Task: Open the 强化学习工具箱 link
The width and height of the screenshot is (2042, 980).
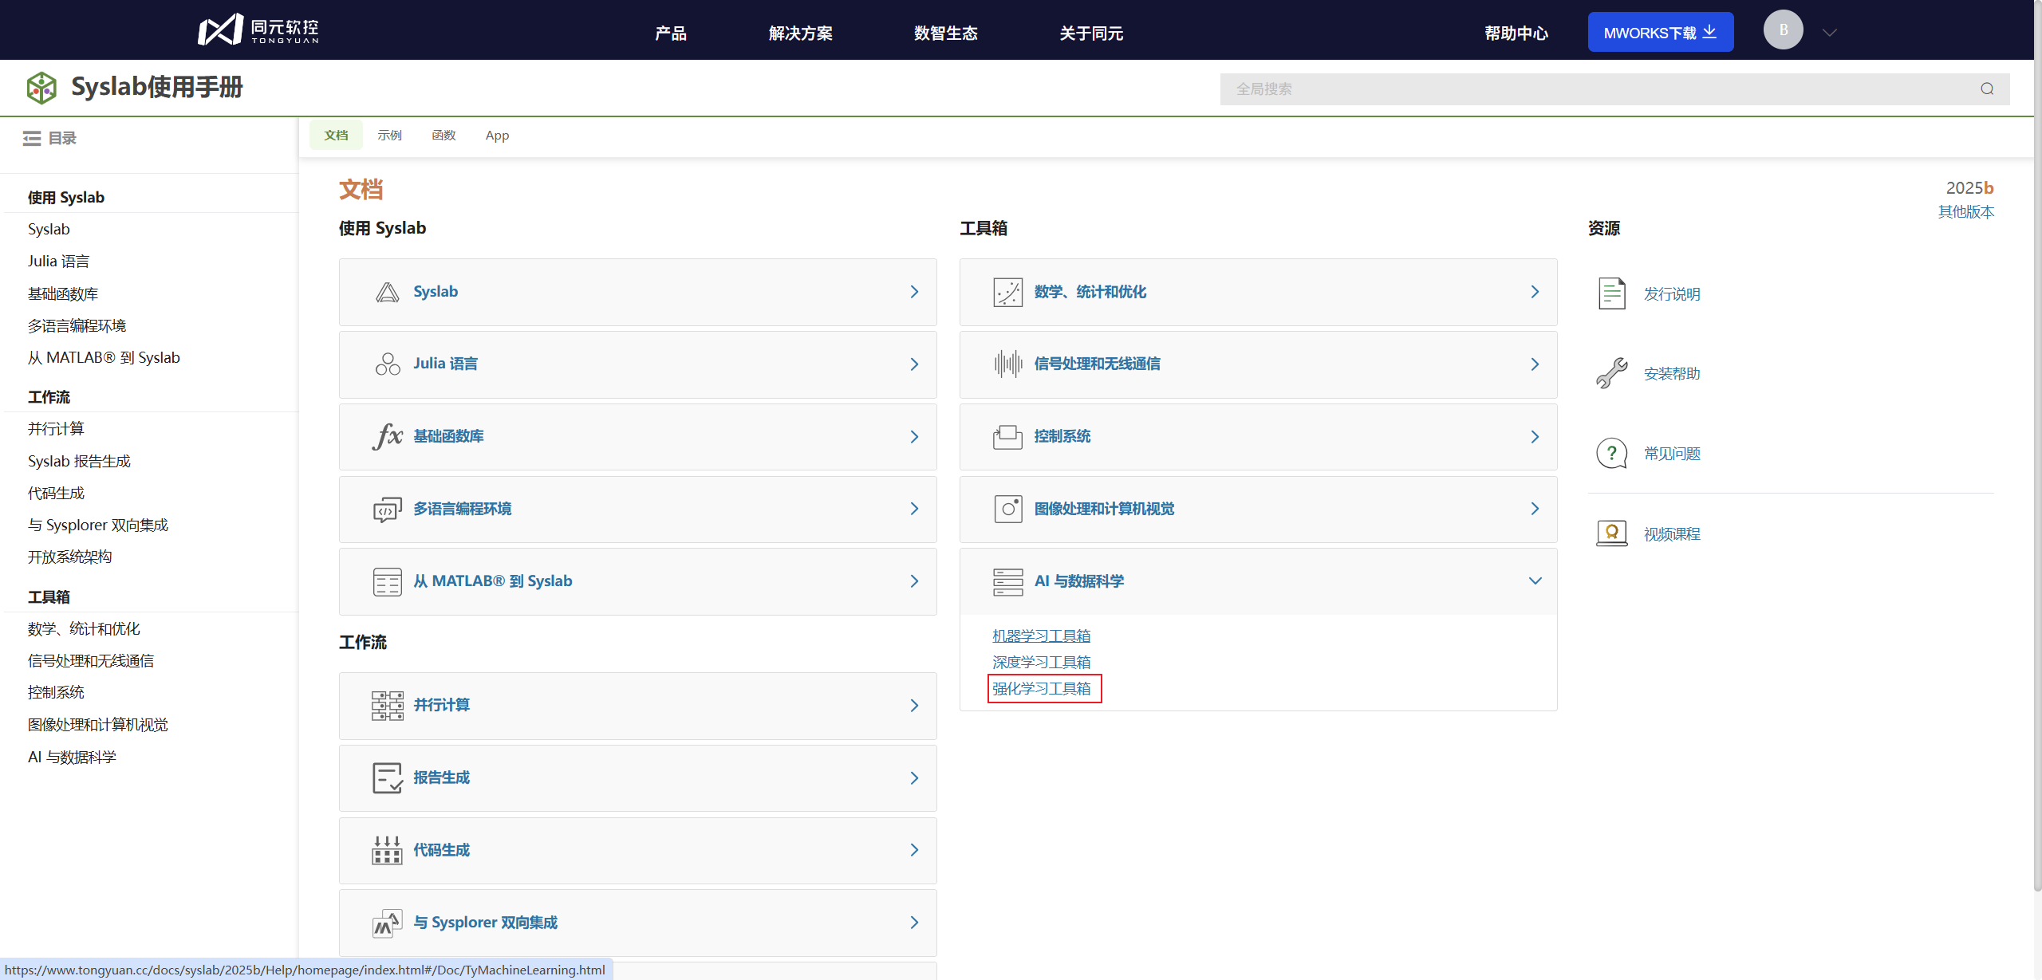Action: pos(1041,689)
